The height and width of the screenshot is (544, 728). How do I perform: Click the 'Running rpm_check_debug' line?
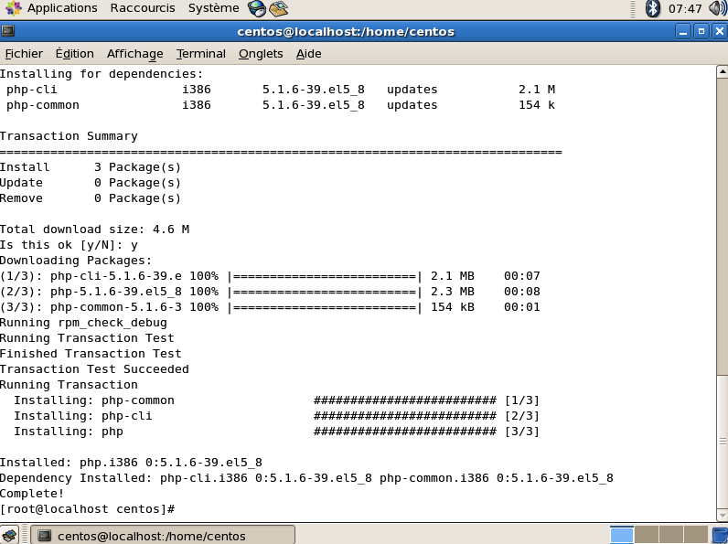[x=83, y=323]
